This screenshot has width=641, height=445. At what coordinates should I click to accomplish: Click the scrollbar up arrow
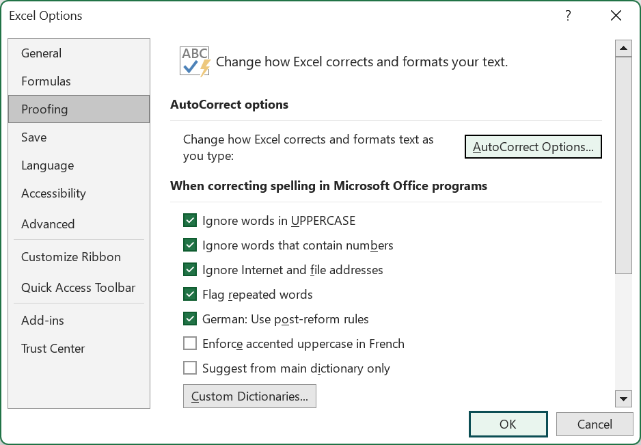tap(623, 47)
